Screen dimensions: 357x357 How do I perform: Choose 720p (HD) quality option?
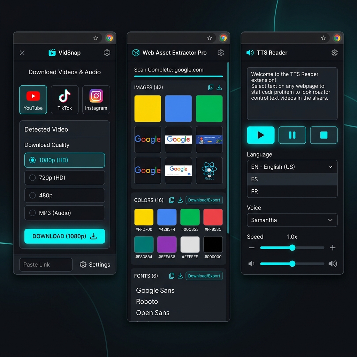(x=64, y=177)
